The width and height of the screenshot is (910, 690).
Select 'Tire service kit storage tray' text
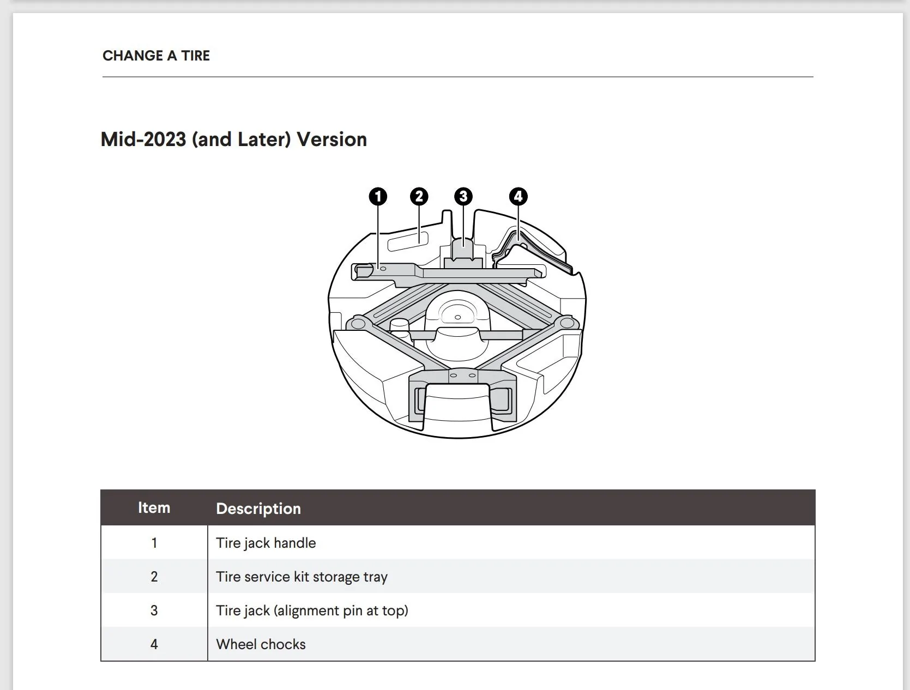[302, 577]
